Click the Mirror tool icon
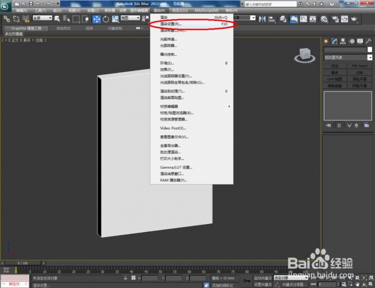This screenshot has height=288, width=375. point(262,19)
